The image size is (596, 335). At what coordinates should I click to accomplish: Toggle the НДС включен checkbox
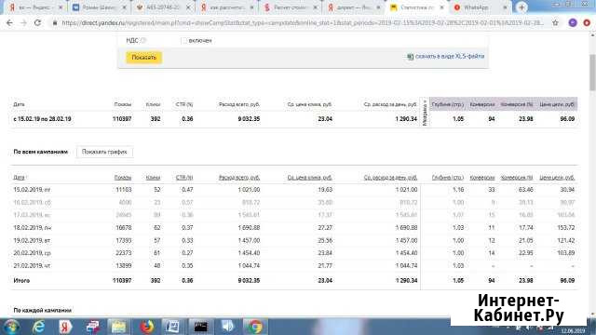(184, 41)
